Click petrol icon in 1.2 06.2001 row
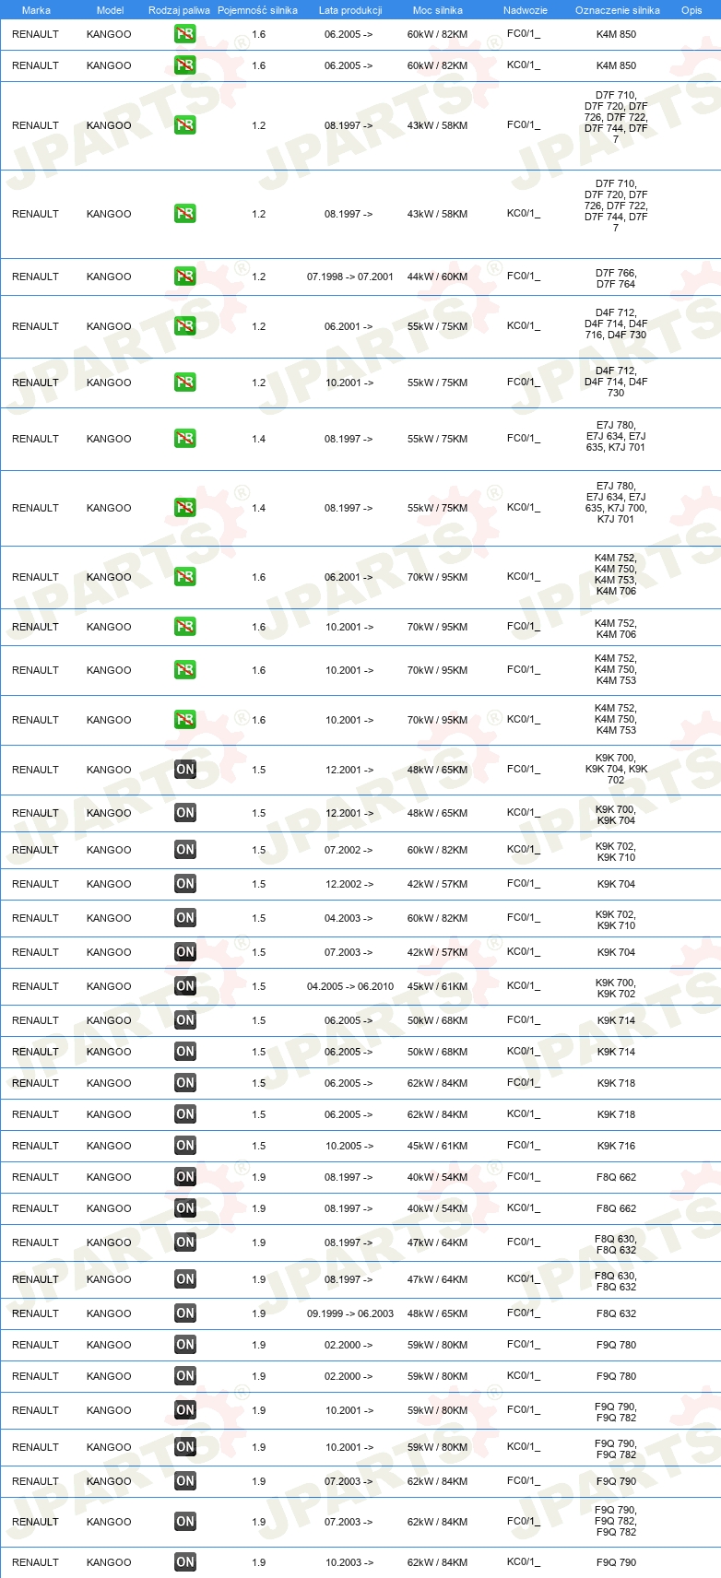721x1578 pixels. (185, 326)
